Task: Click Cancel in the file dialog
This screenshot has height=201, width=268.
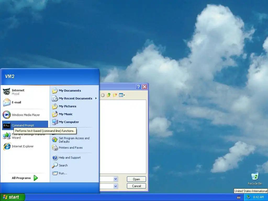Action: point(136,186)
